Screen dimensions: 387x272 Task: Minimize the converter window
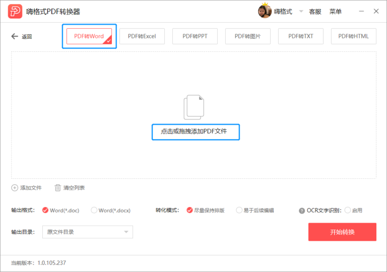coord(361,11)
